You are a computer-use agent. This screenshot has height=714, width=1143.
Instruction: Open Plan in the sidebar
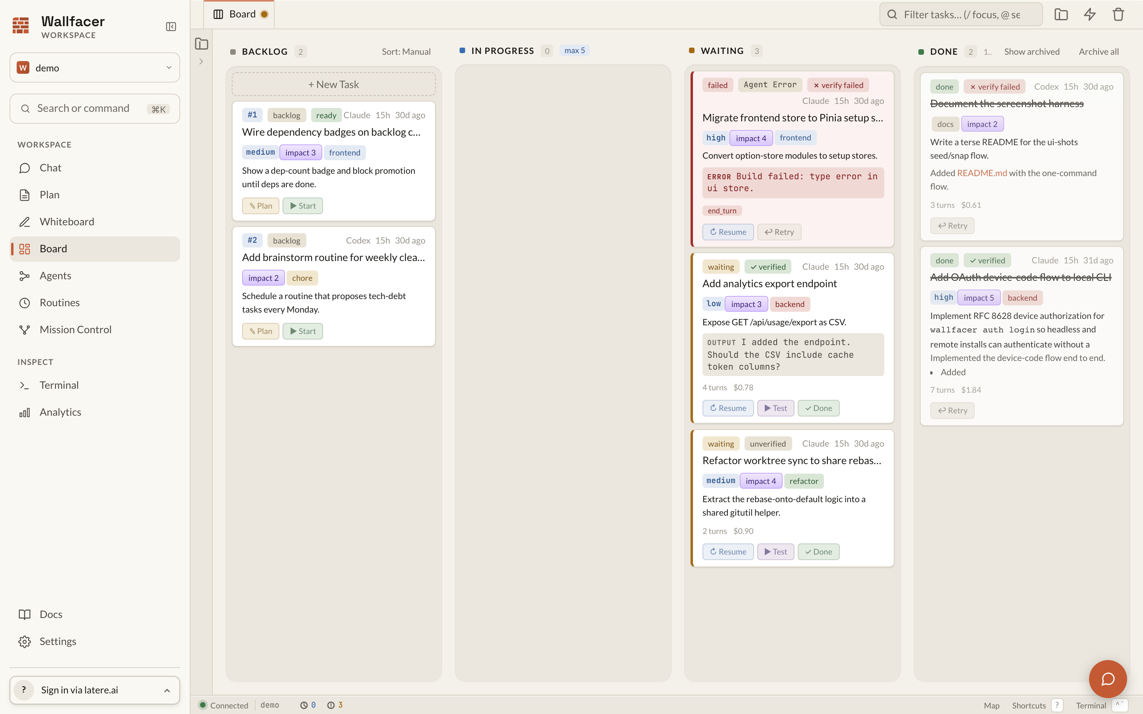point(95,195)
